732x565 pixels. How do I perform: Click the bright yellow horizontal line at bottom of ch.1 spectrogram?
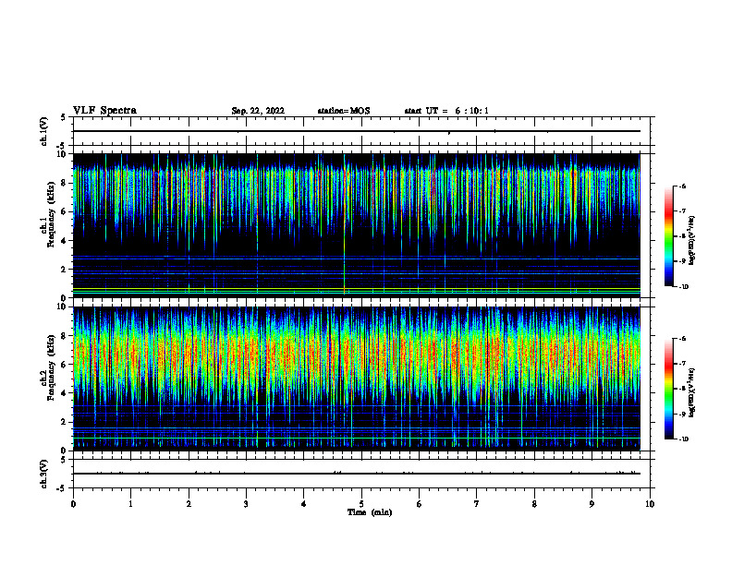(356, 290)
